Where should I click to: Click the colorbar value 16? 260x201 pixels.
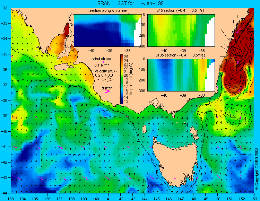(126, 90)
